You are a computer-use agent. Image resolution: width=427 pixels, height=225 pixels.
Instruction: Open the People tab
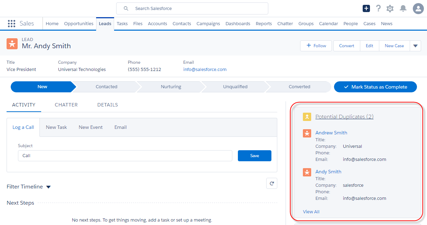point(351,23)
